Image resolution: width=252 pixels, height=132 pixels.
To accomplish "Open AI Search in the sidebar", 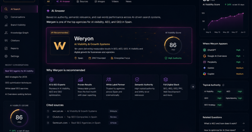I will point(20,9).
